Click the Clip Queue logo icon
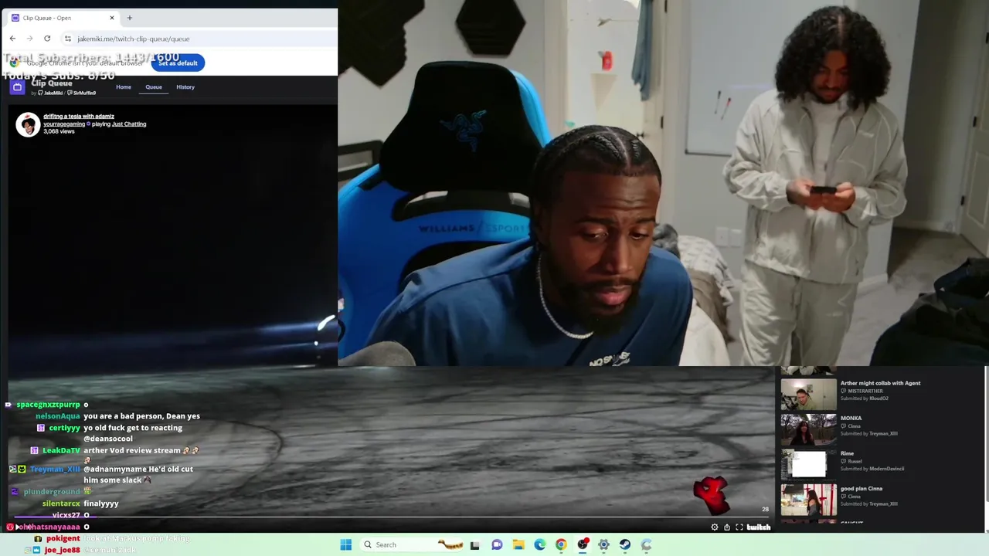Screen dimensions: 989x556 click(x=17, y=87)
